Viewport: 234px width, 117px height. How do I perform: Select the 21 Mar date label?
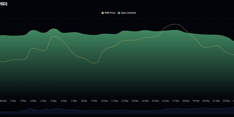pos(216,101)
